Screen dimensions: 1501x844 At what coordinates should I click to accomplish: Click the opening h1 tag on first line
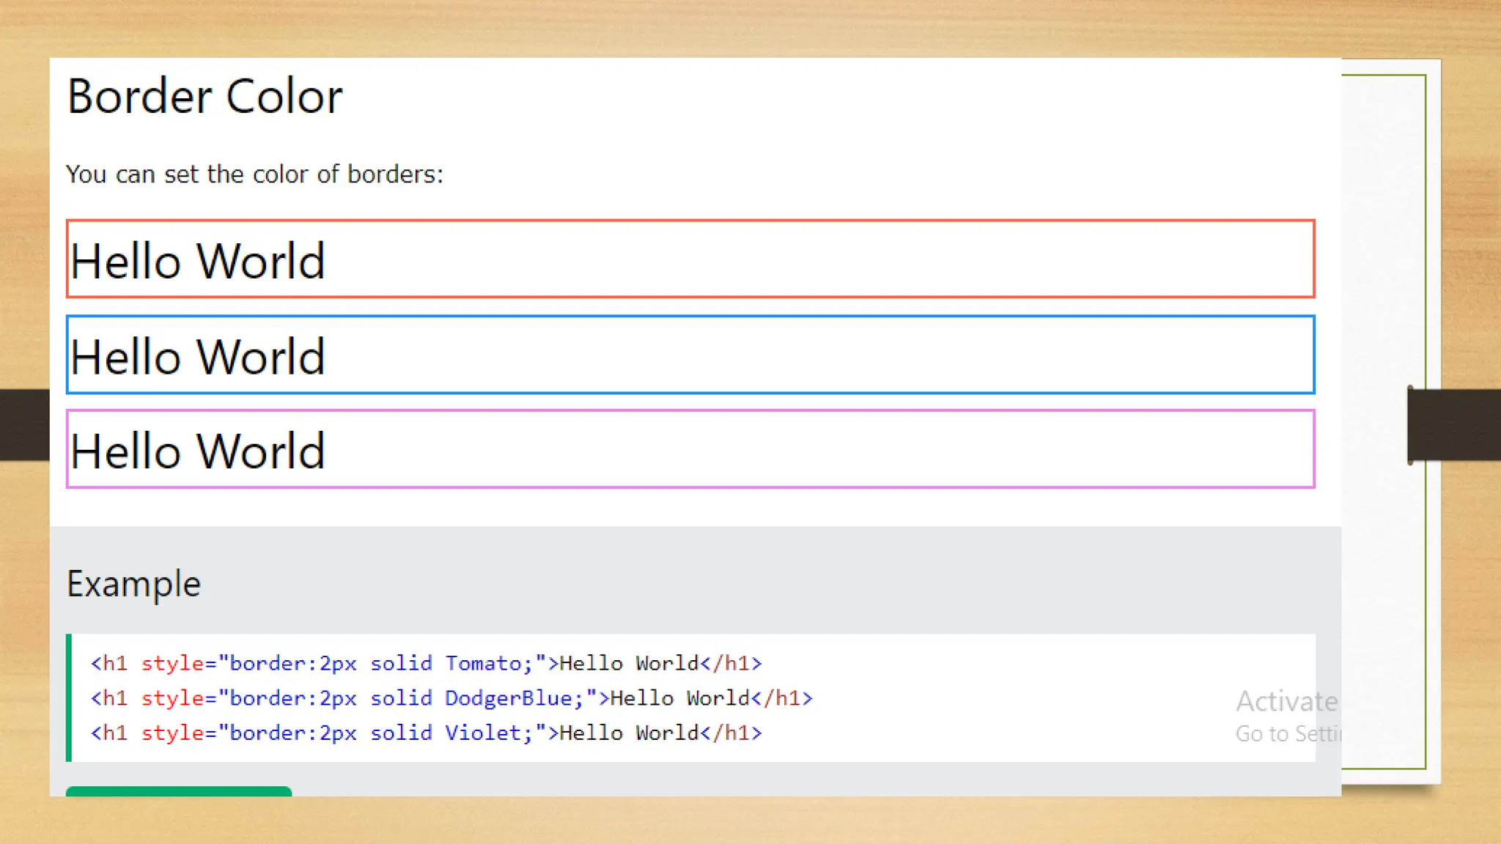(109, 664)
